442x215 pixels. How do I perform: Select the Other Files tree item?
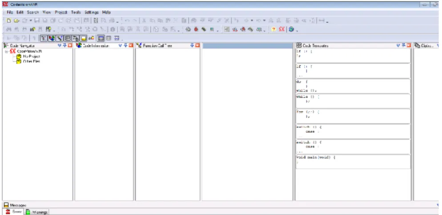31,61
